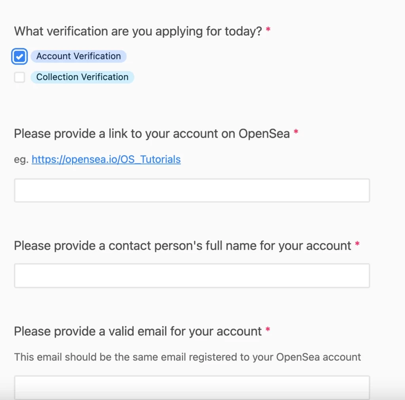Tick the empty Collection Verification checkbox
The image size is (405, 400).
[x=20, y=77]
